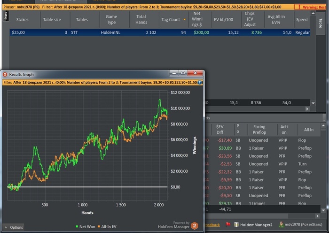This screenshot has height=233, width=329.
Task: Sort by the Speed column header
Action: coord(302,20)
